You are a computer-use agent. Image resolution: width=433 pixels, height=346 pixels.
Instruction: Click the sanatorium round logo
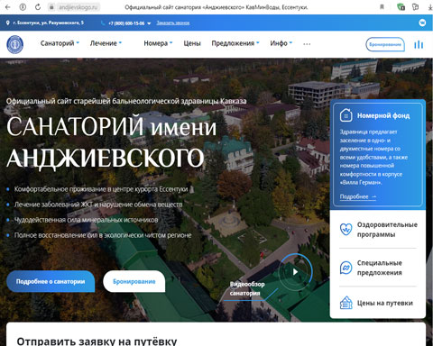[x=15, y=44]
